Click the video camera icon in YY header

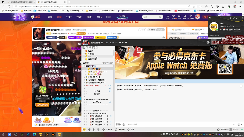[x=209, y=42]
